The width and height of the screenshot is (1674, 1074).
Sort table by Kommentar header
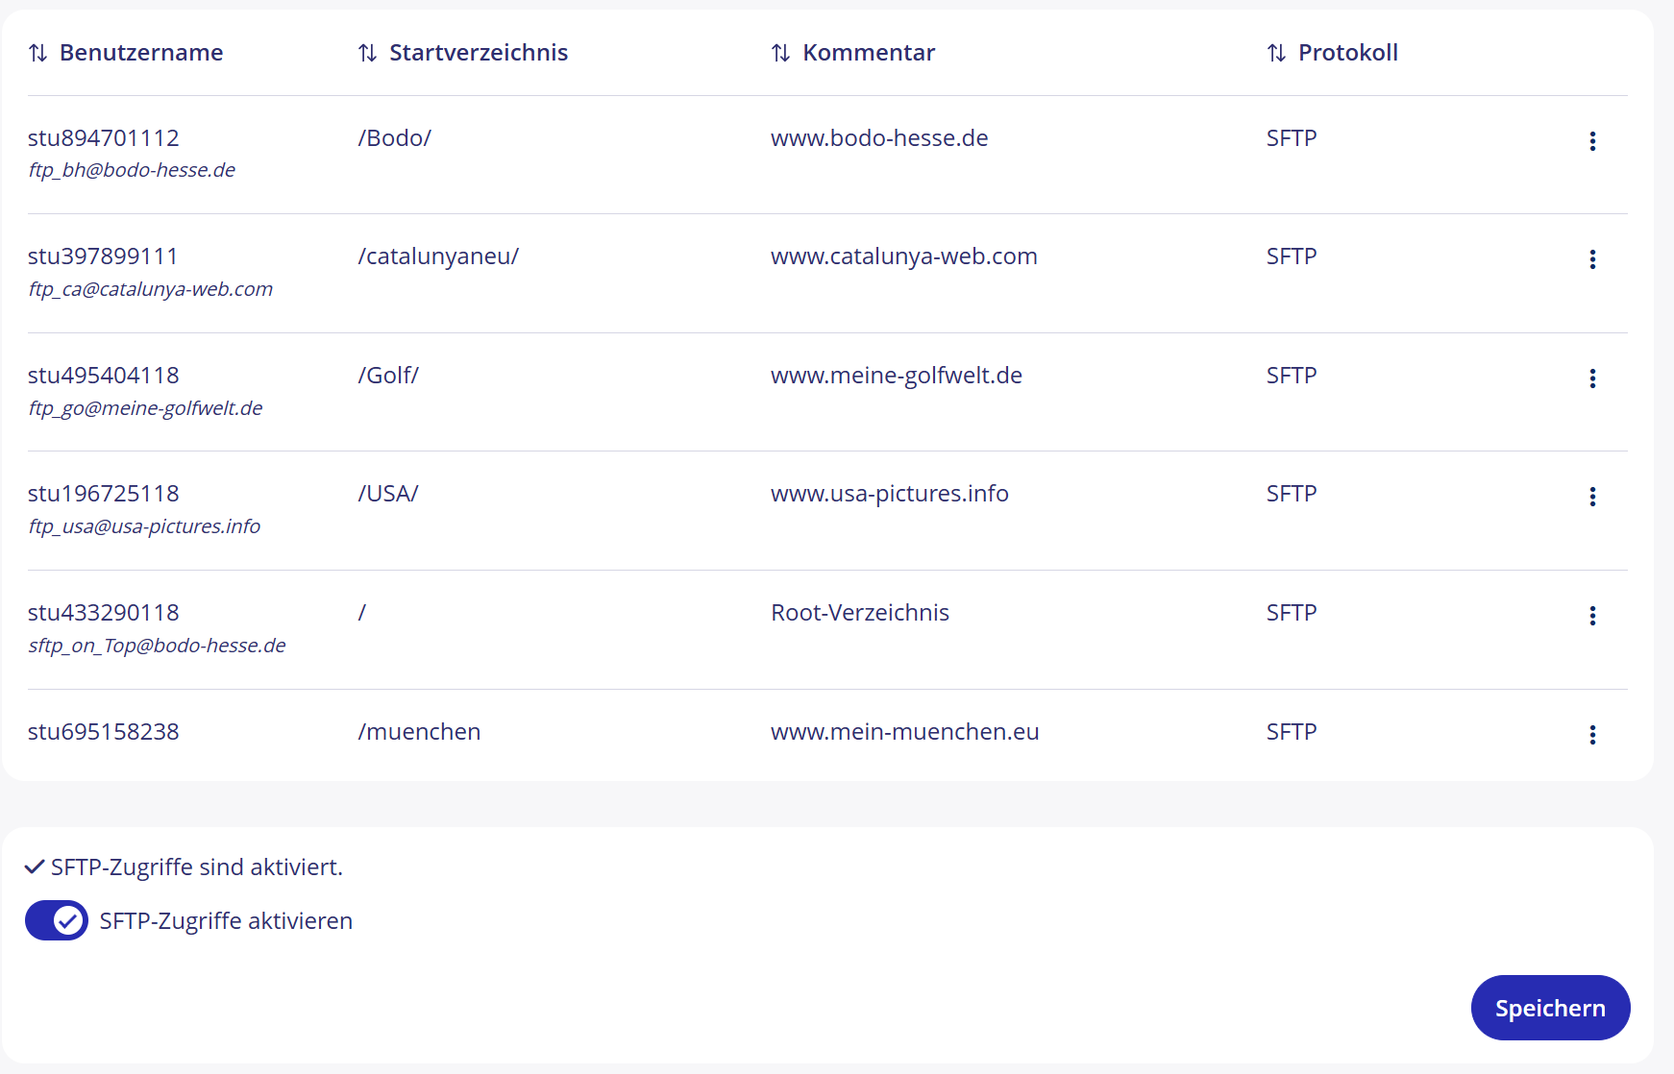pos(869,53)
